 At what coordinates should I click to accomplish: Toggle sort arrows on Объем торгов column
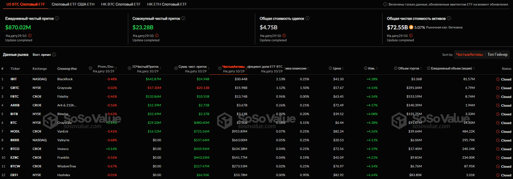[x=421, y=69]
